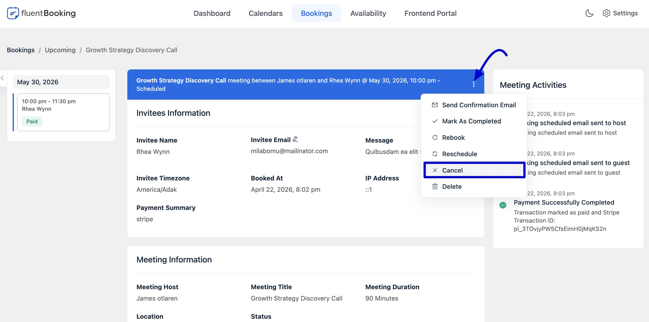Click the Meeting Duration value 90 Minutes
Screen dimensions: 649x322
[381, 298]
